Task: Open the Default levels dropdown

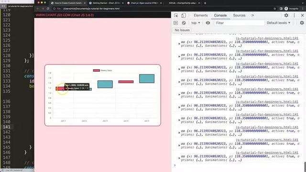Action: 278,23
